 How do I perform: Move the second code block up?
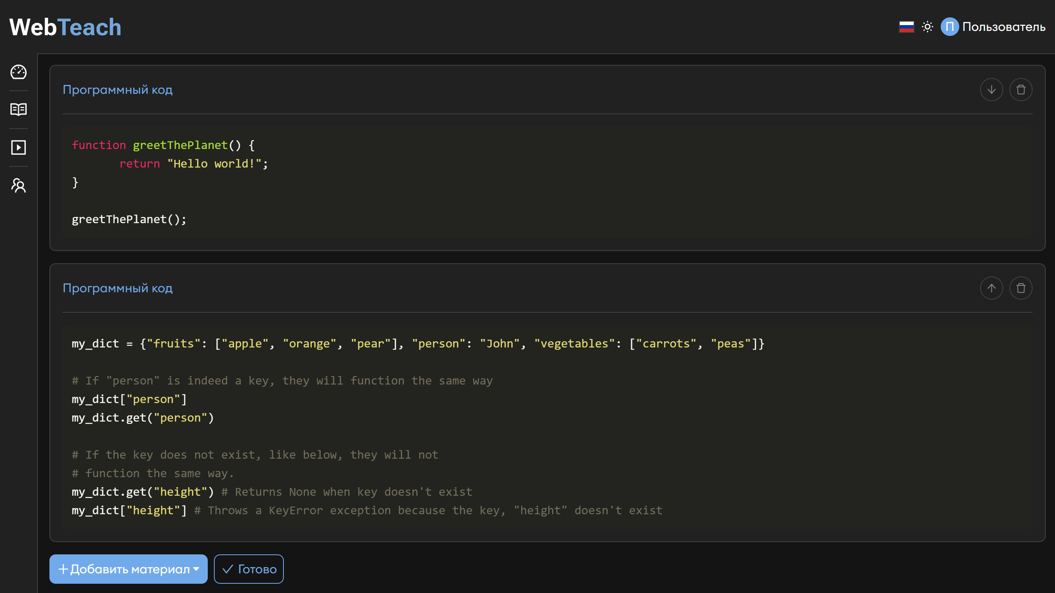tap(991, 288)
